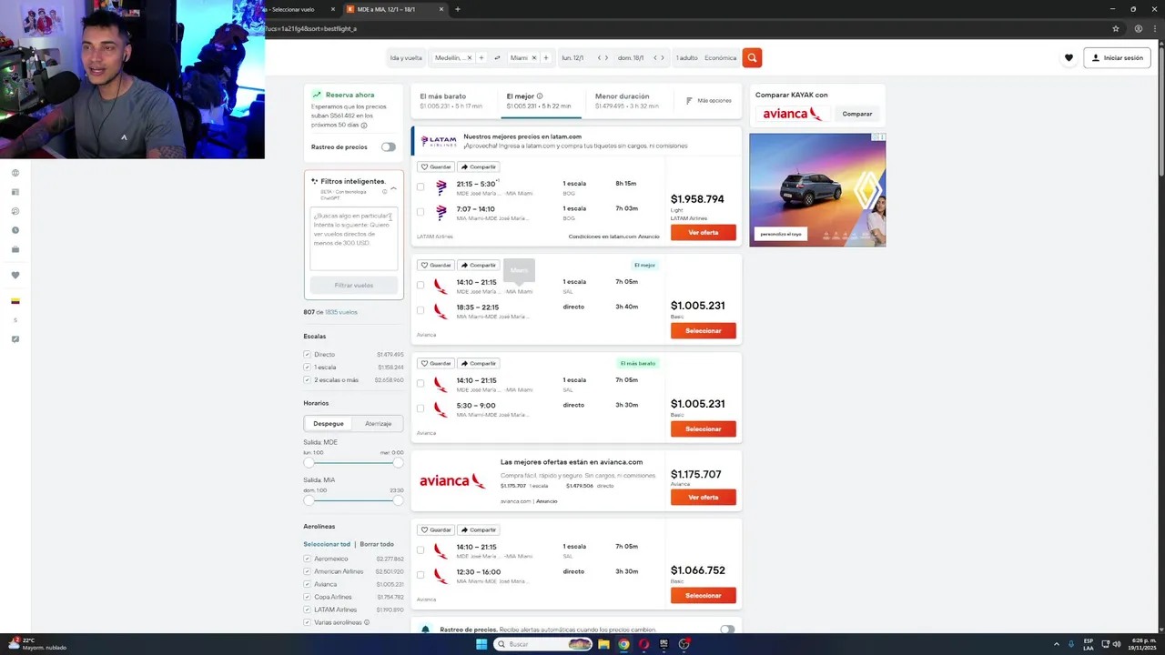Open feedback icon in sidebar

click(15, 339)
